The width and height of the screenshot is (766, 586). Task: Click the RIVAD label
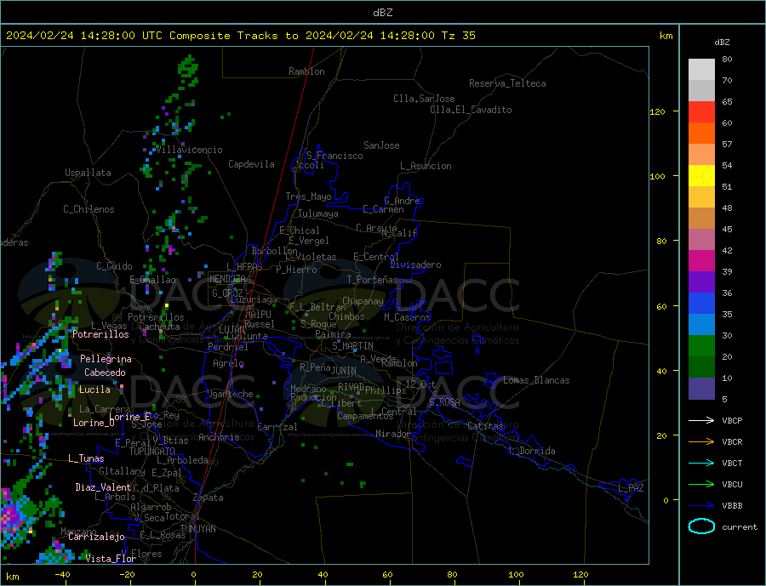pos(352,387)
